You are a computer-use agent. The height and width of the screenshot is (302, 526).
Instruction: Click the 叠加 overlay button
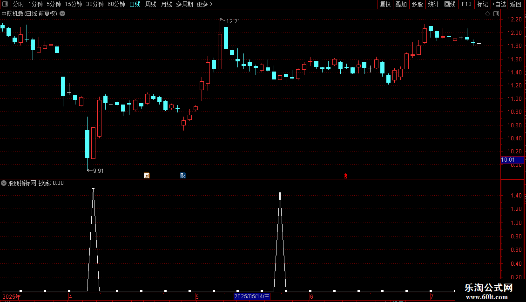(x=401, y=4)
